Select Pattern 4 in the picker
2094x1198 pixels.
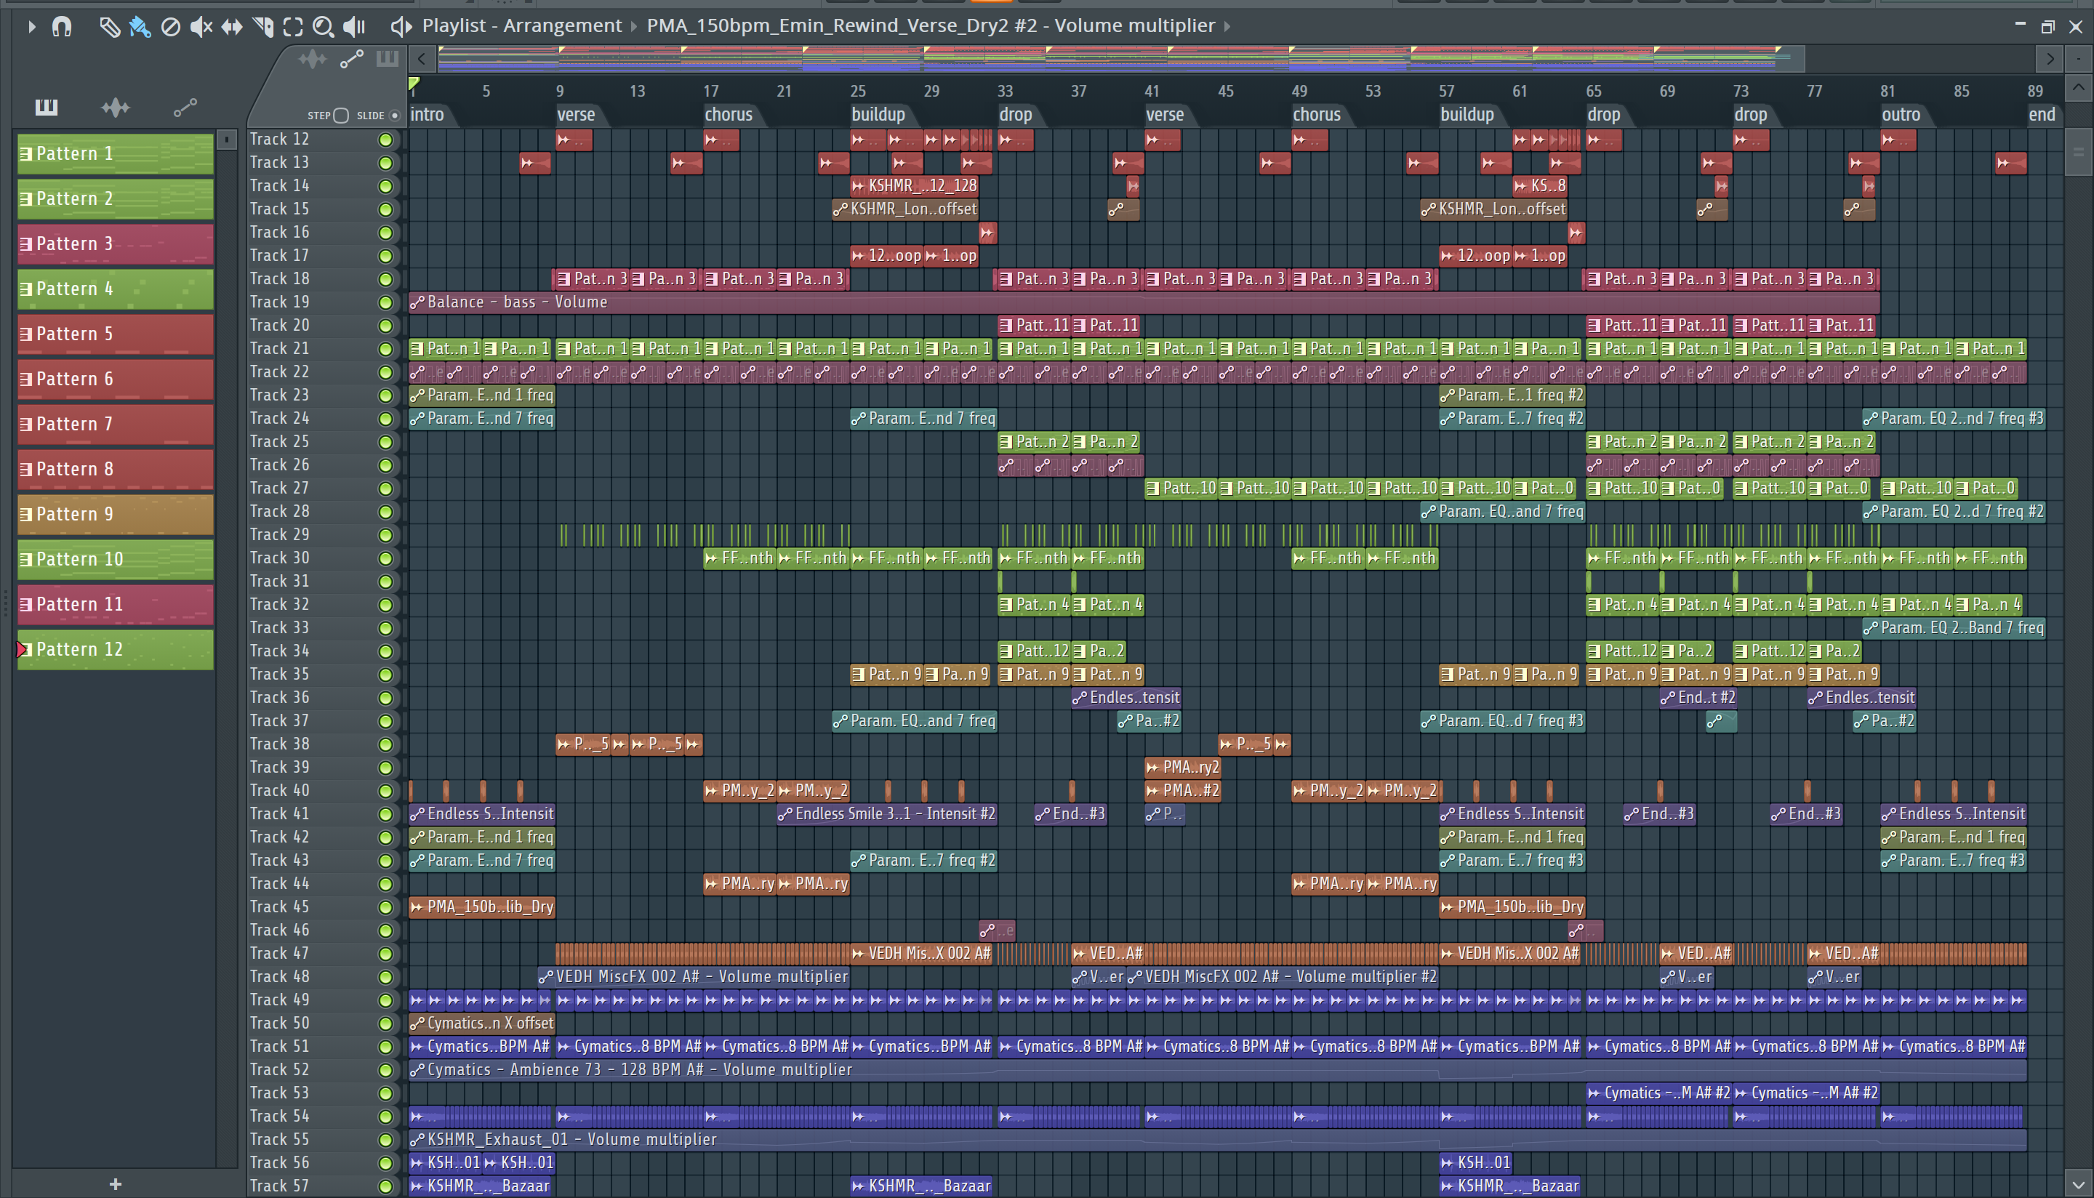(116, 289)
